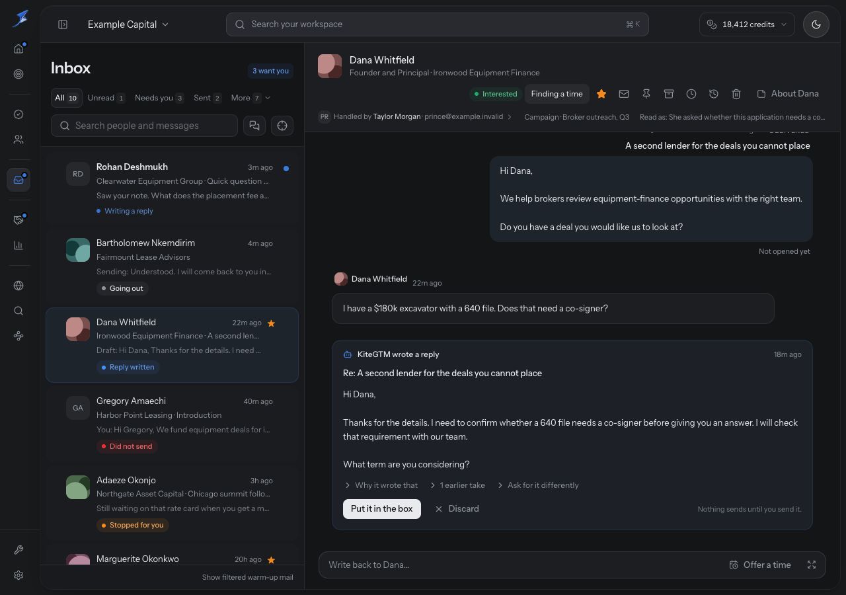Click the envelope icon in Dana's header
This screenshot has width=846, height=595.
click(x=624, y=94)
